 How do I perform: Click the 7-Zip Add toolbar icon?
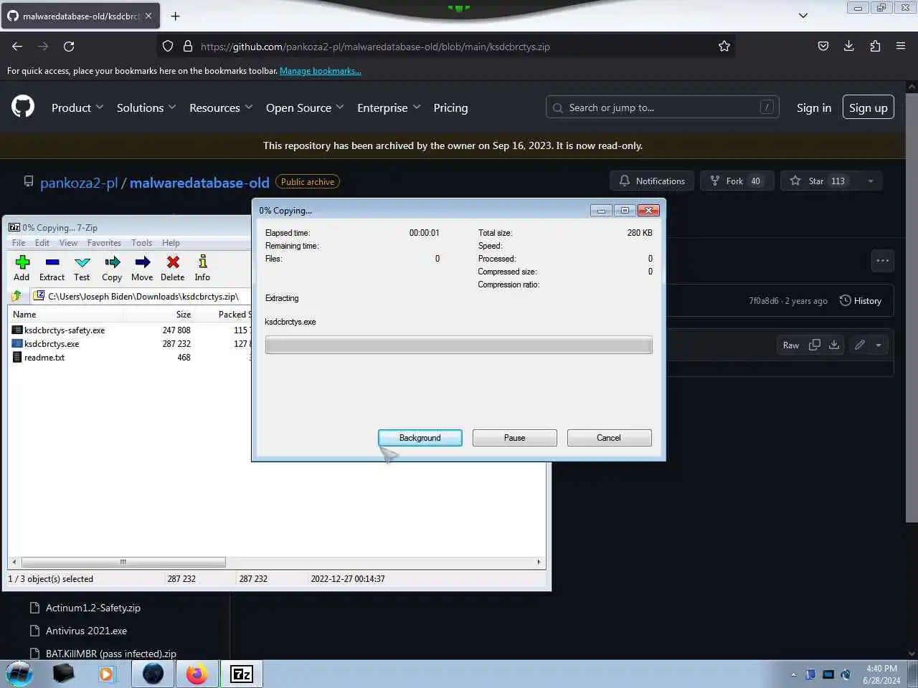(x=22, y=268)
